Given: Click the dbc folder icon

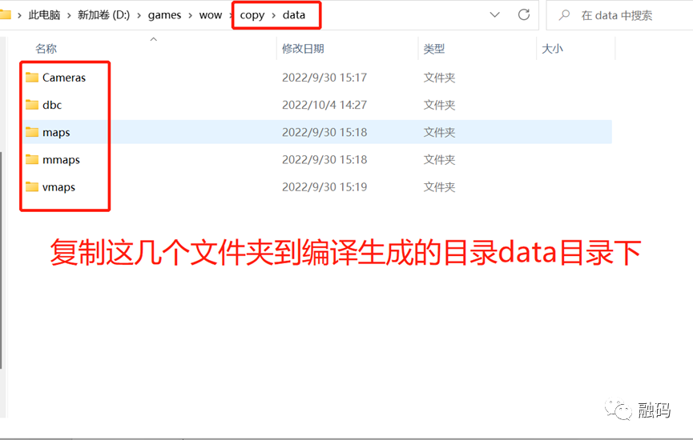Looking at the screenshot, I should tap(32, 105).
